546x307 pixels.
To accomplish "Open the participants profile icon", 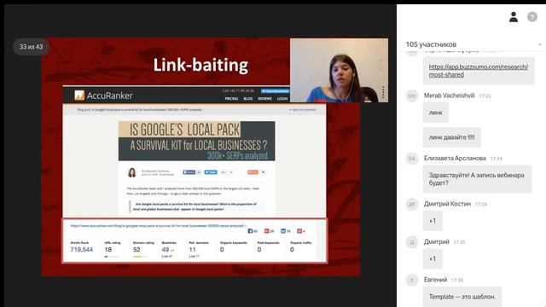I will click(514, 17).
